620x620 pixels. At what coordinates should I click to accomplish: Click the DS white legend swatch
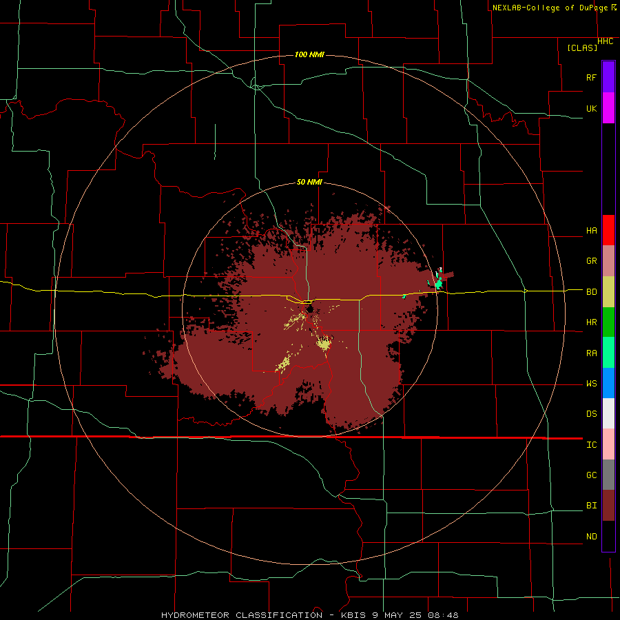[x=608, y=413]
